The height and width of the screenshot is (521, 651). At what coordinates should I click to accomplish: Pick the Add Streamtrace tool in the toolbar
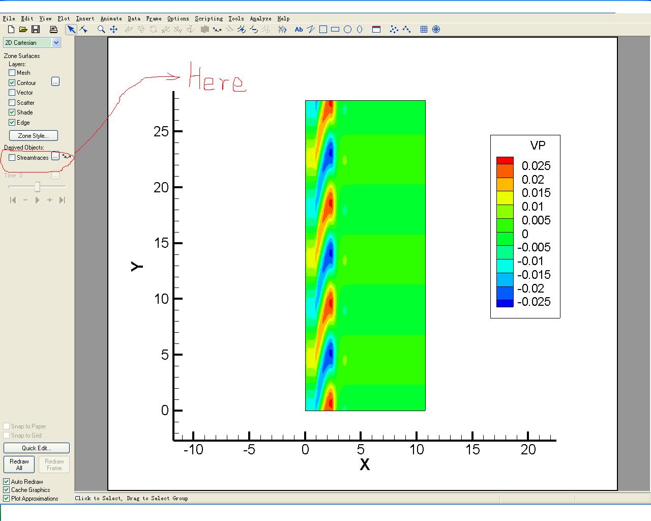(x=218, y=29)
